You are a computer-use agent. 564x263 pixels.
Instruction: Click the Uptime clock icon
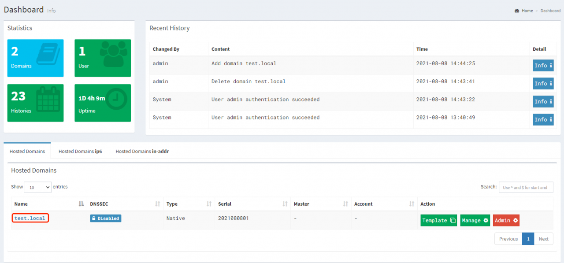(x=117, y=100)
